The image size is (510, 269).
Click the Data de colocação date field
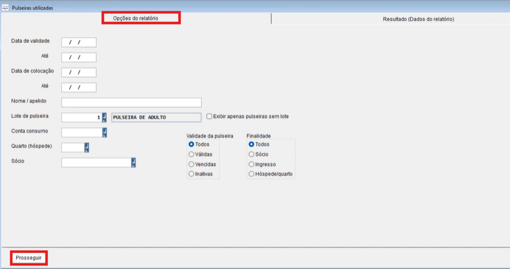[x=78, y=73]
